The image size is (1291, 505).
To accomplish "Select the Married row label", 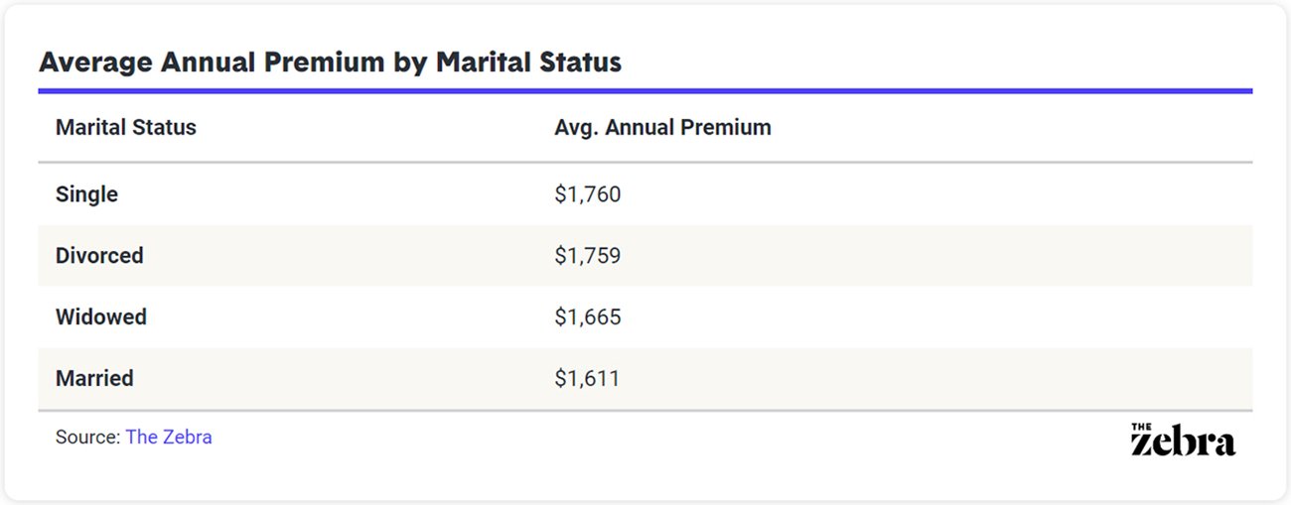I will coord(94,378).
